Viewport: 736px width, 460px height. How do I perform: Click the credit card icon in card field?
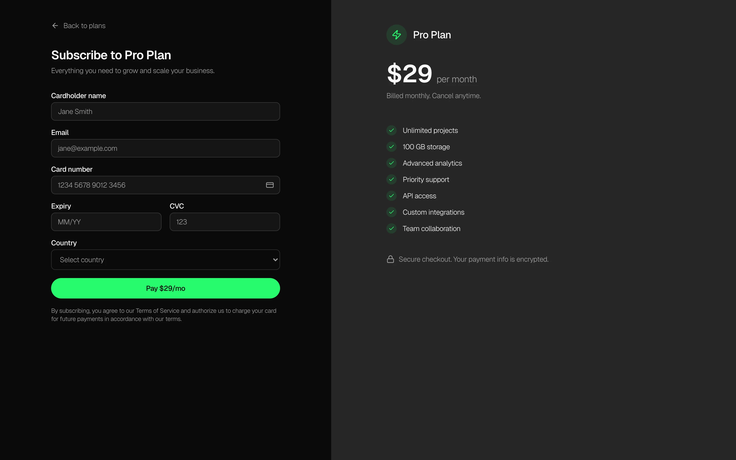tap(269, 185)
